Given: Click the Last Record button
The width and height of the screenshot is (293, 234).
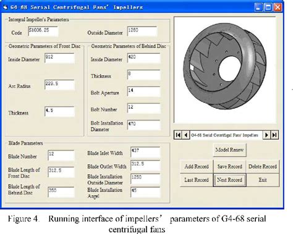Looking at the screenshot, I should [197, 180].
